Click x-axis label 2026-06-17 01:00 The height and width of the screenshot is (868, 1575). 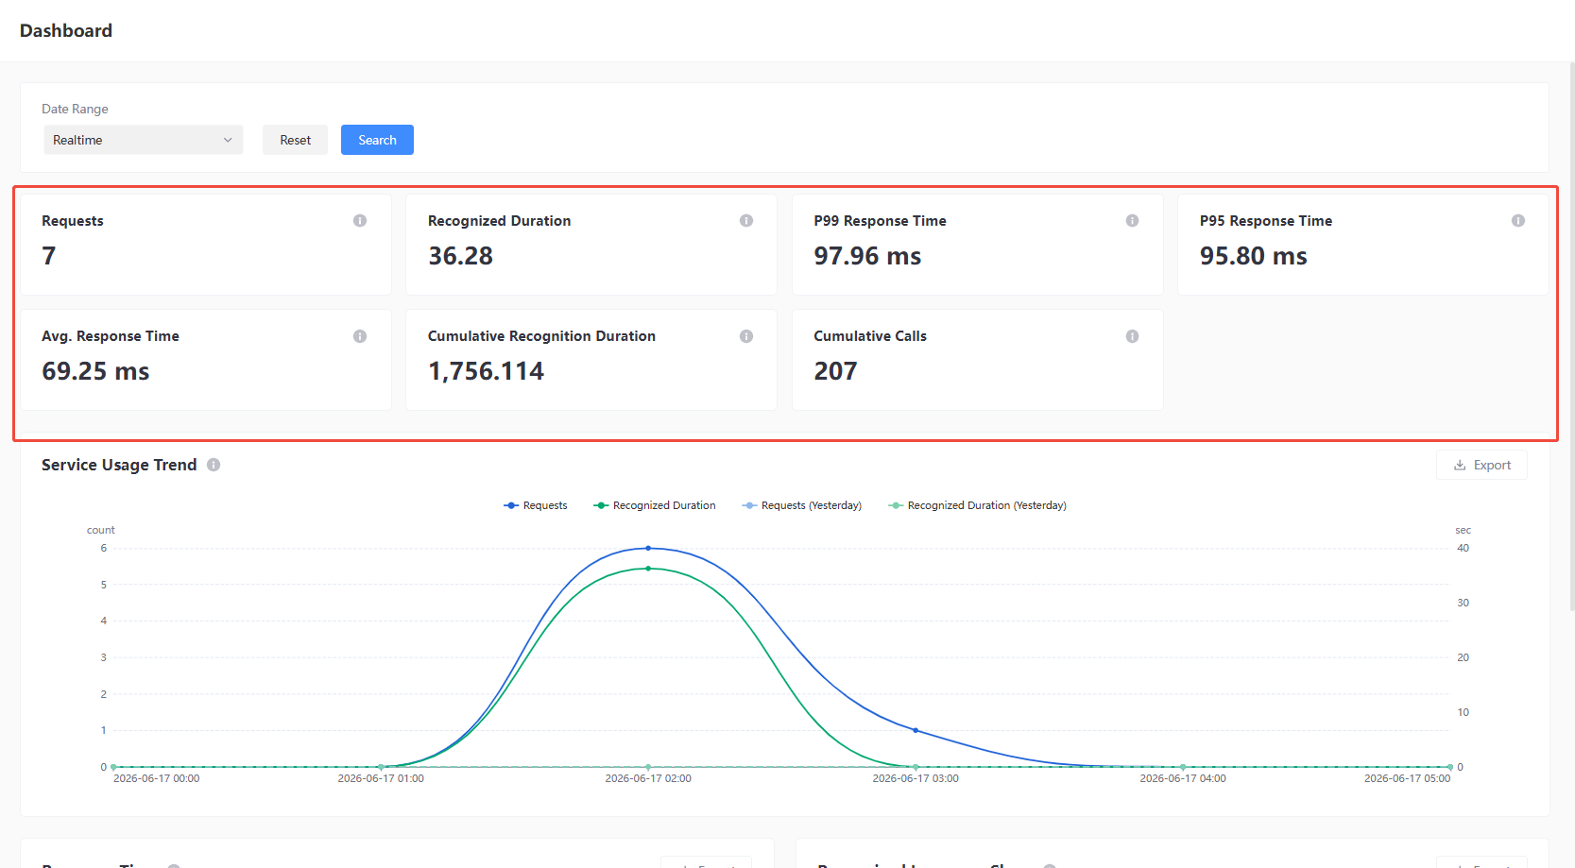381,778
